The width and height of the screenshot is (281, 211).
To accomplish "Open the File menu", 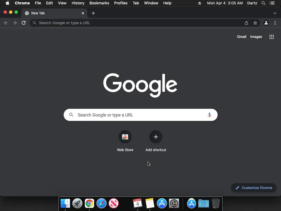I will 38,3.
